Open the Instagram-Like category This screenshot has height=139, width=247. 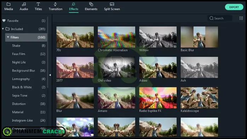(26, 120)
